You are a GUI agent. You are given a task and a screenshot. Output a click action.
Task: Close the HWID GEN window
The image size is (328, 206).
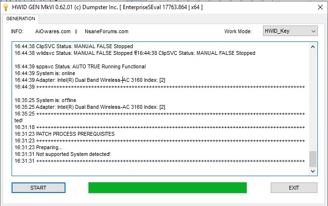(x=320, y=7)
